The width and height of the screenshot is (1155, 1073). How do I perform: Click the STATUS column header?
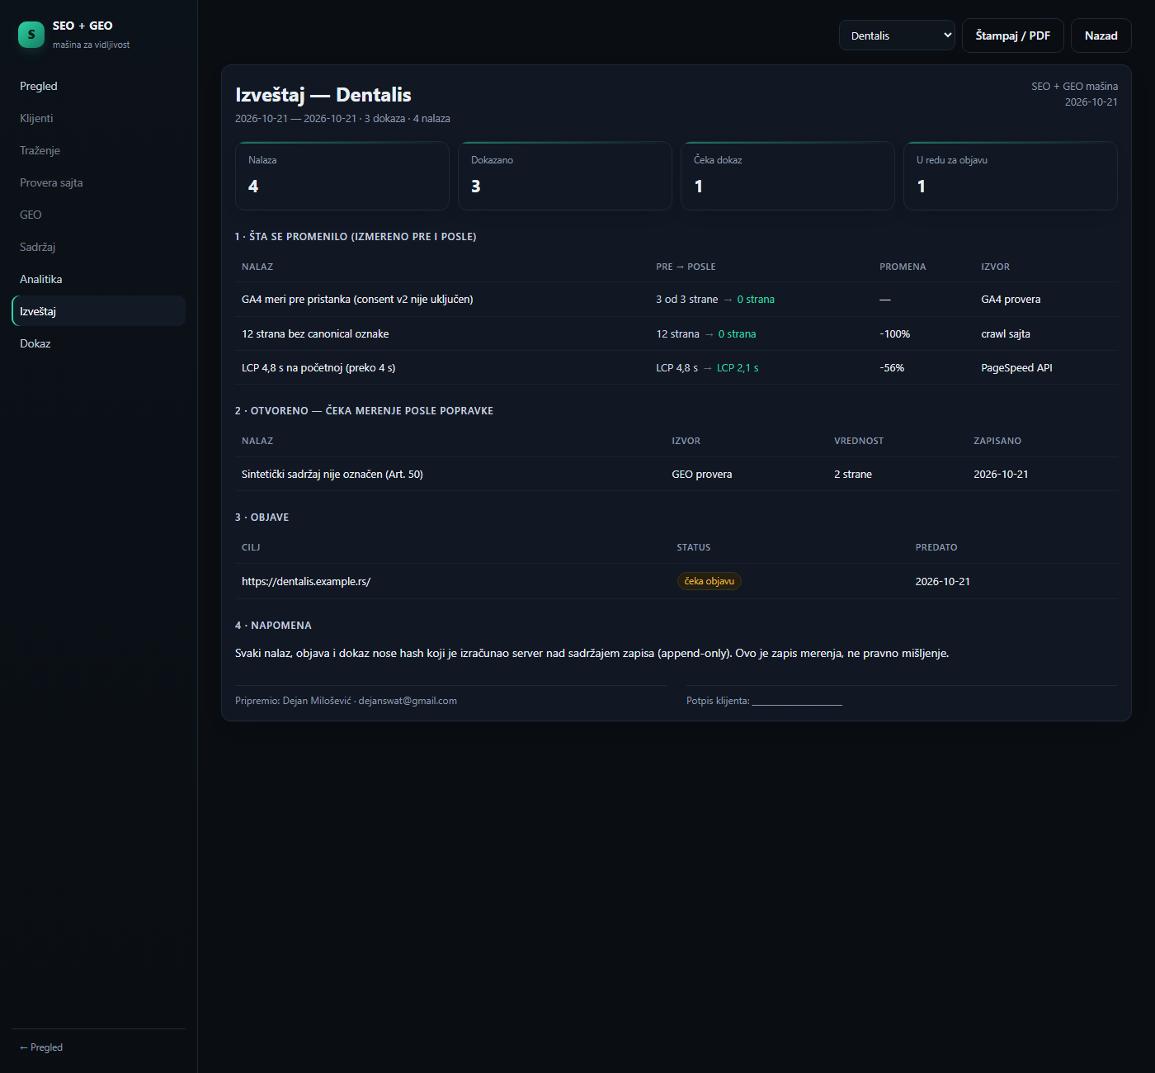tap(694, 547)
